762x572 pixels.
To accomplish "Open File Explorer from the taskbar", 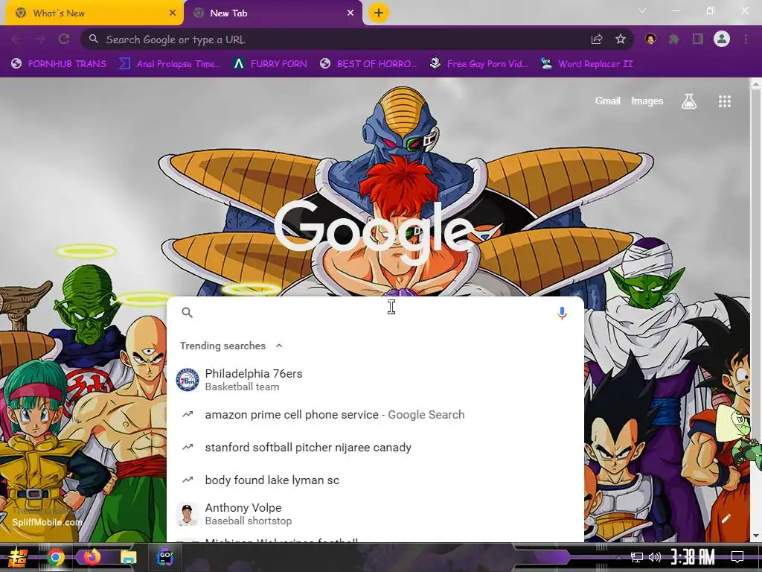I will tap(128, 557).
